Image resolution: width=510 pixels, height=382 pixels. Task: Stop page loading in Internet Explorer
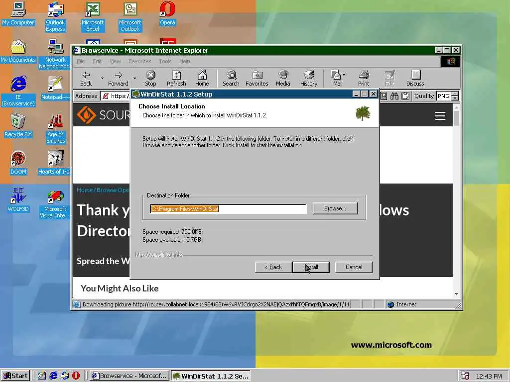[150, 78]
